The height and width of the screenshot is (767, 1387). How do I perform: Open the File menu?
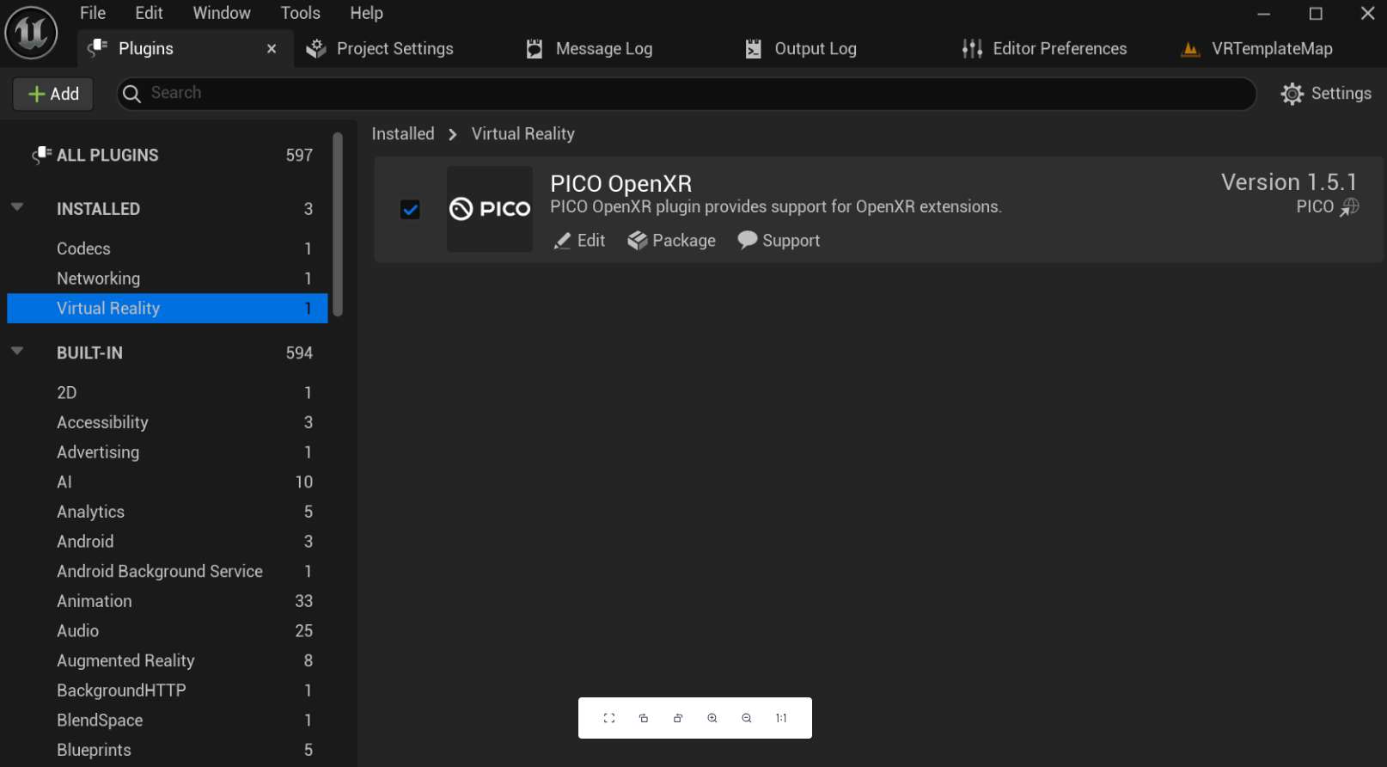coord(93,13)
